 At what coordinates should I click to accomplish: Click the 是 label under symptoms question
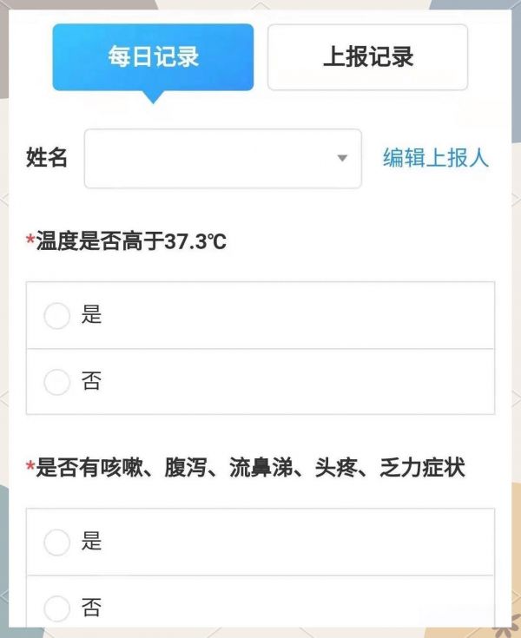pos(91,541)
